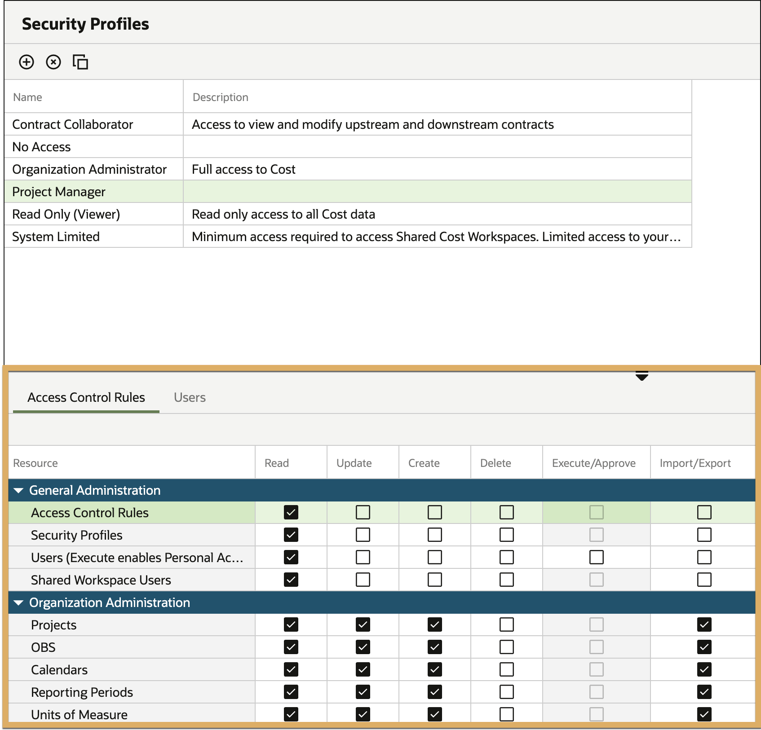Check Execute/Approve for Users row
Viewport: 761px width, 730px height.
(x=597, y=557)
